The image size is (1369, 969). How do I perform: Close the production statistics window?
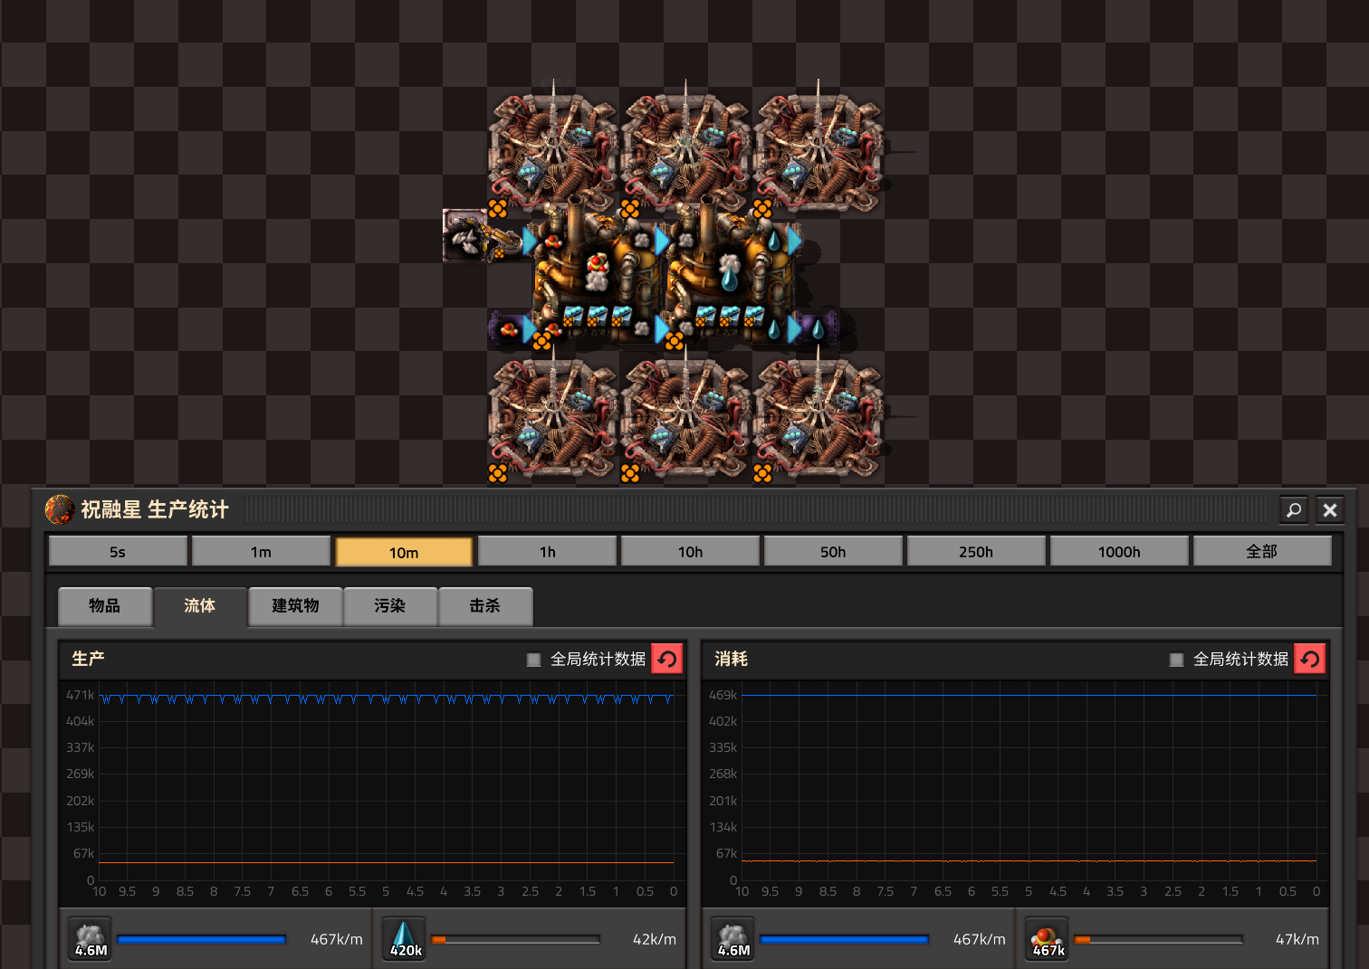(1330, 510)
